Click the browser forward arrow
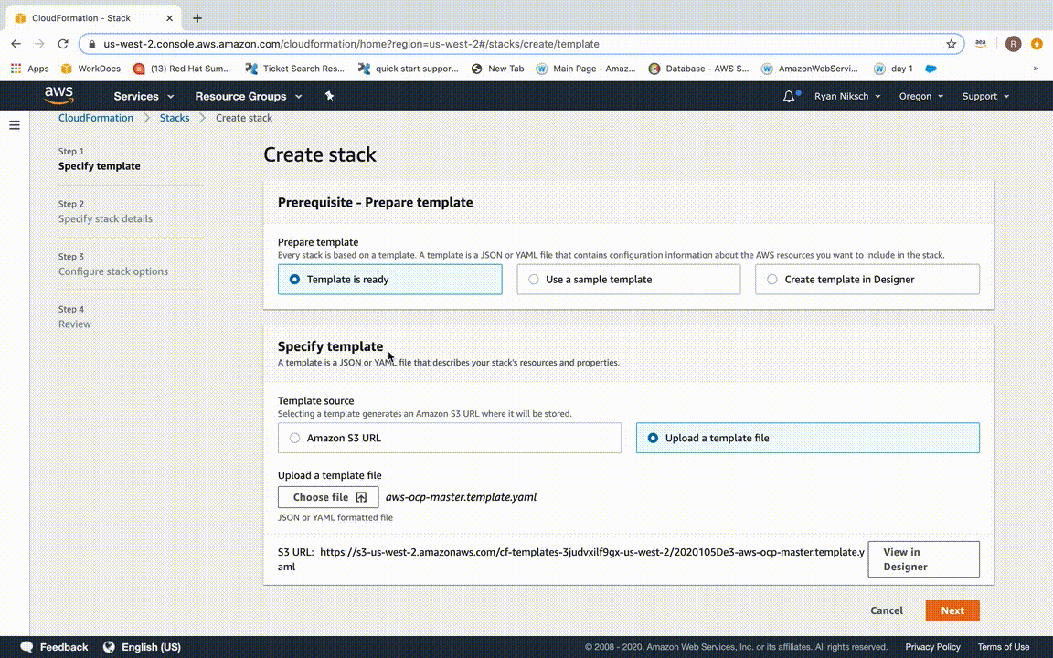The height and width of the screenshot is (658, 1053). 39,44
